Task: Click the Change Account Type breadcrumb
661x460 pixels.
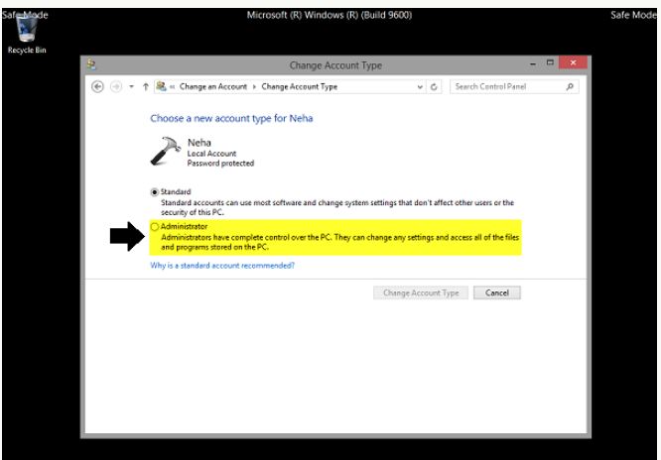Action: click(300, 87)
